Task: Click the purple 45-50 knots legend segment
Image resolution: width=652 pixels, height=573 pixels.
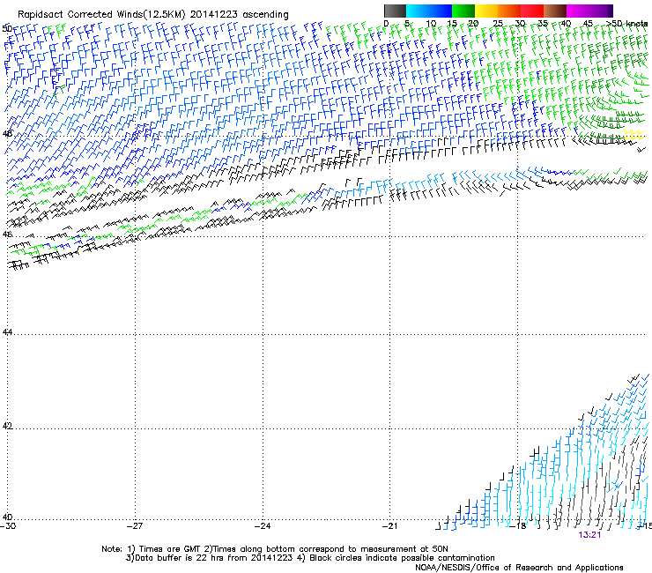Action: pyautogui.click(x=601, y=11)
